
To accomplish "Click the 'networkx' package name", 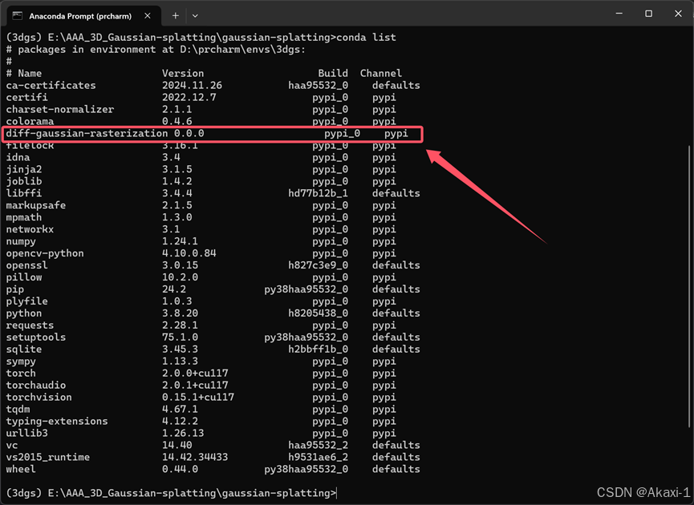I will coord(30,229).
